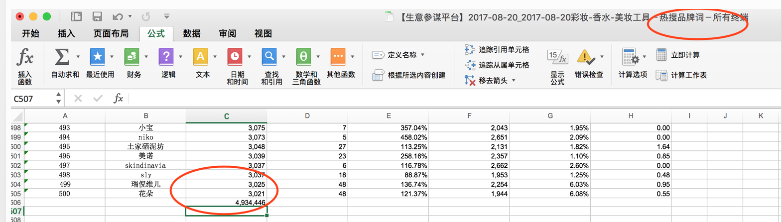Click the AutoSum sigma icon
The height and width of the screenshot is (222, 782).
62,57
